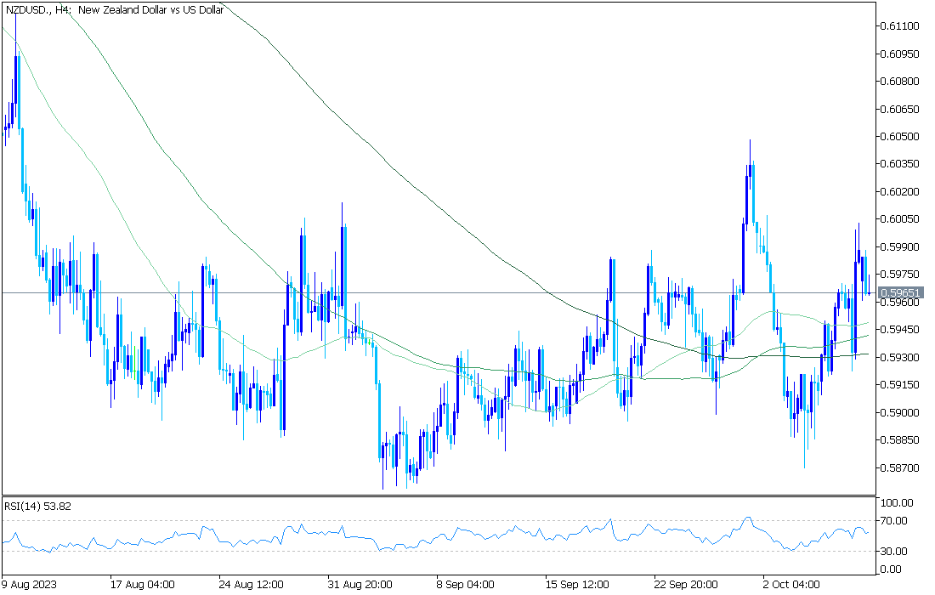
Task: Click the 0.58700 price axis label
Action: pyautogui.click(x=900, y=468)
